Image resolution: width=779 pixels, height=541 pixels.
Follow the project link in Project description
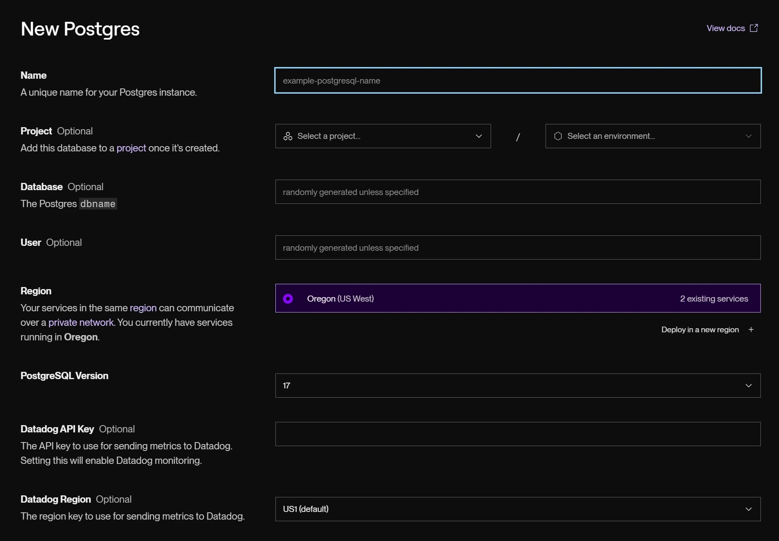pyautogui.click(x=131, y=148)
